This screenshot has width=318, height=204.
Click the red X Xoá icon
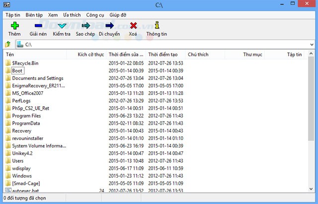pyautogui.click(x=133, y=25)
